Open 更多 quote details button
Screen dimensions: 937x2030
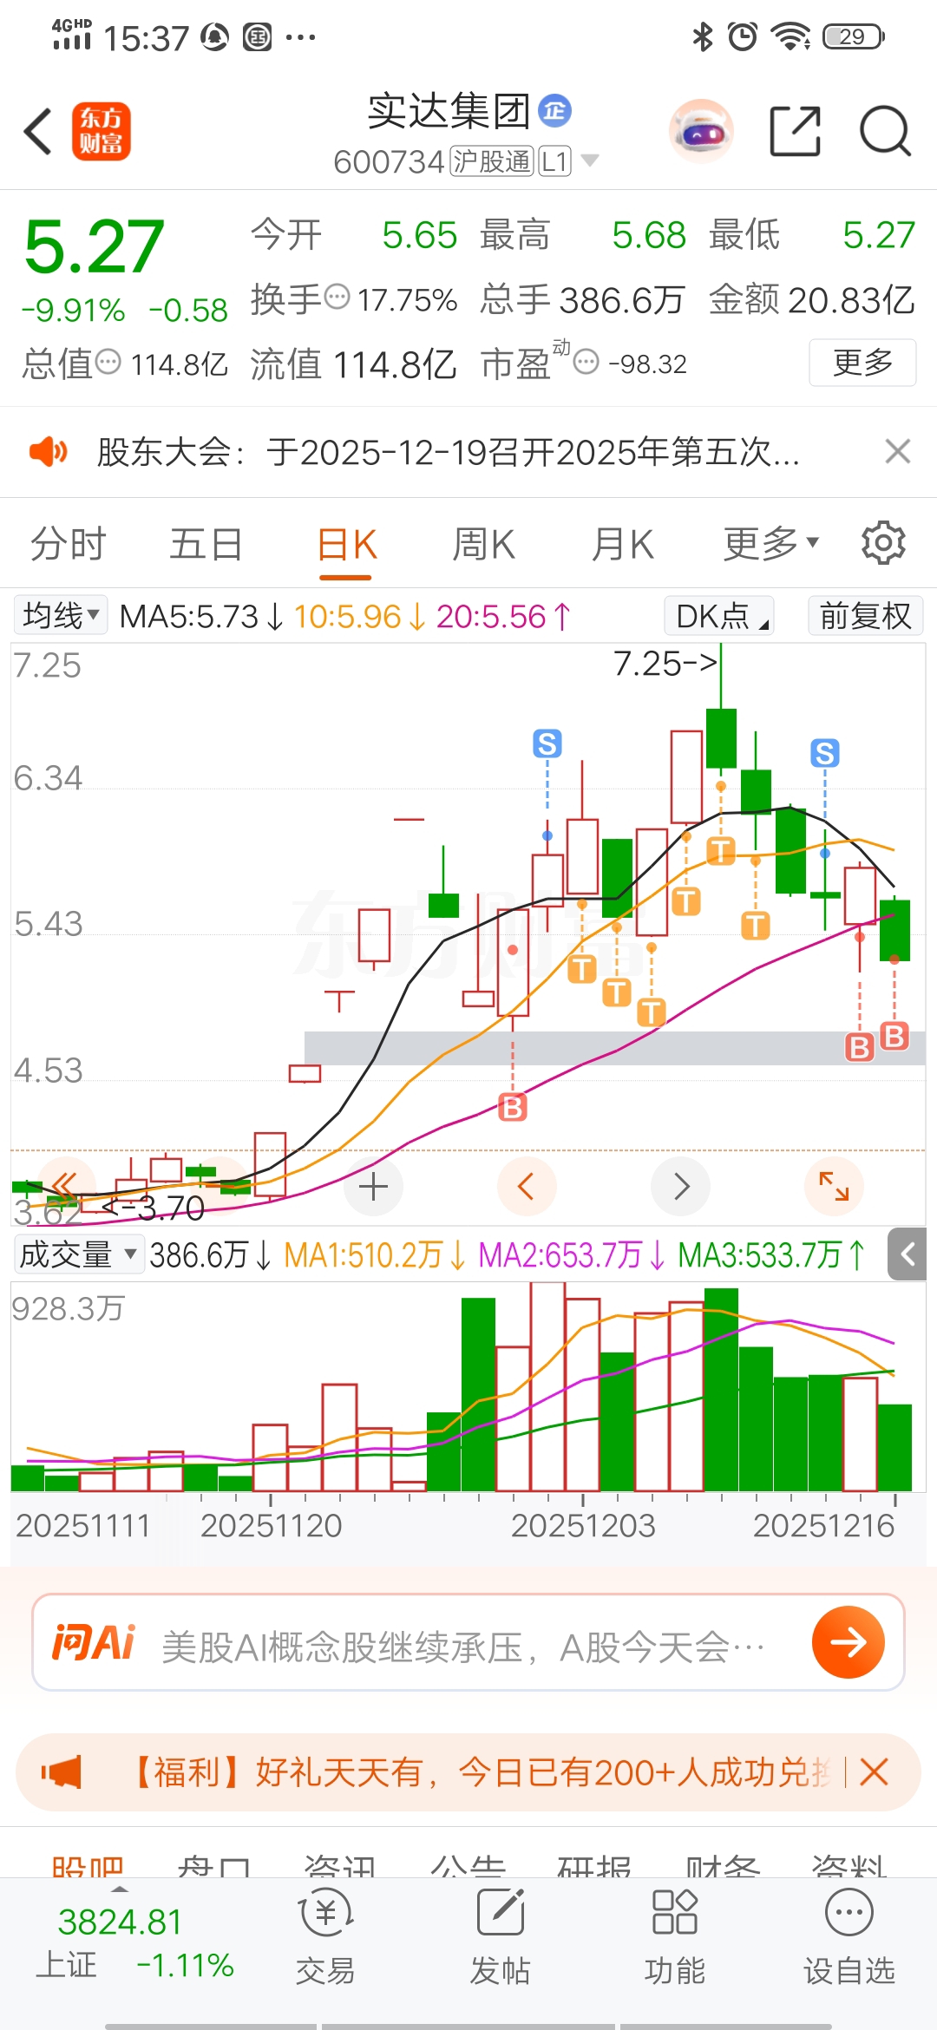pyautogui.click(x=862, y=363)
